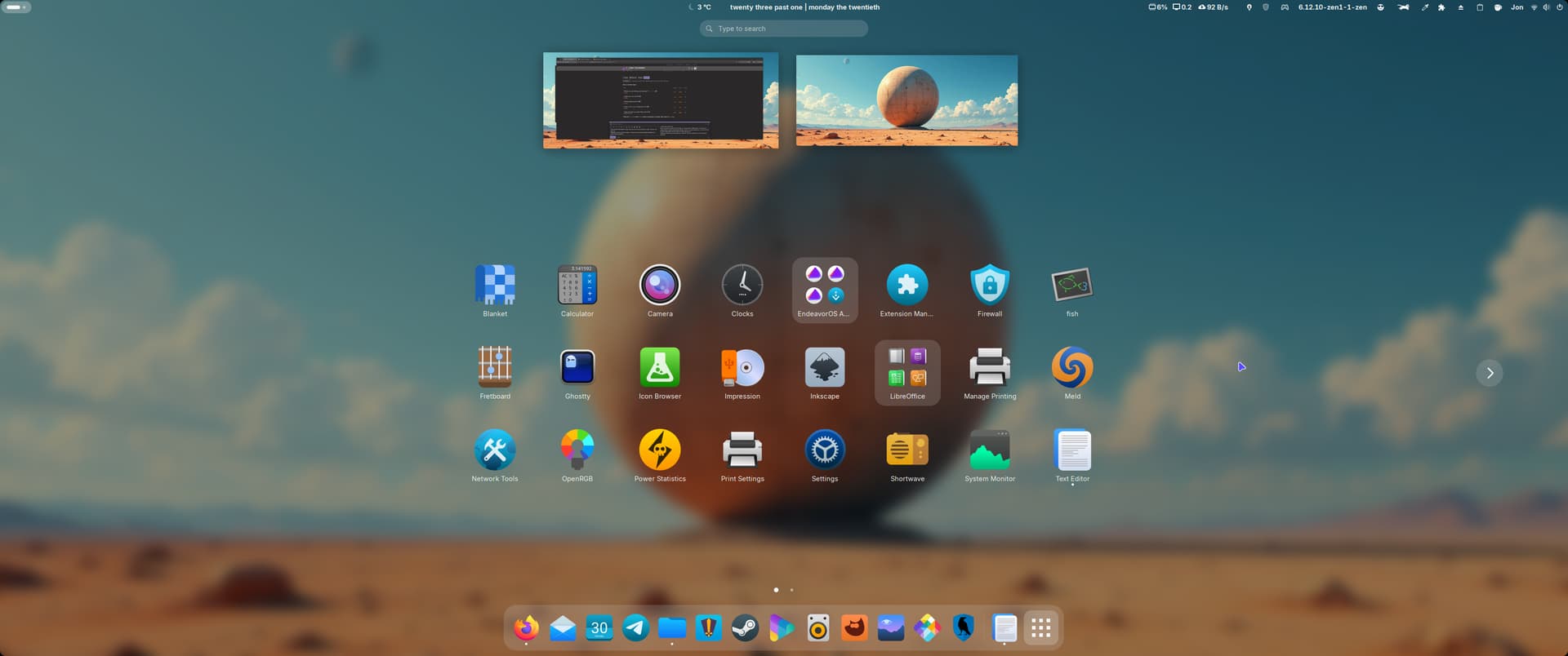Toggle the Show Apps grid button
Viewport: 1568px width, 656px height.
coord(1040,627)
